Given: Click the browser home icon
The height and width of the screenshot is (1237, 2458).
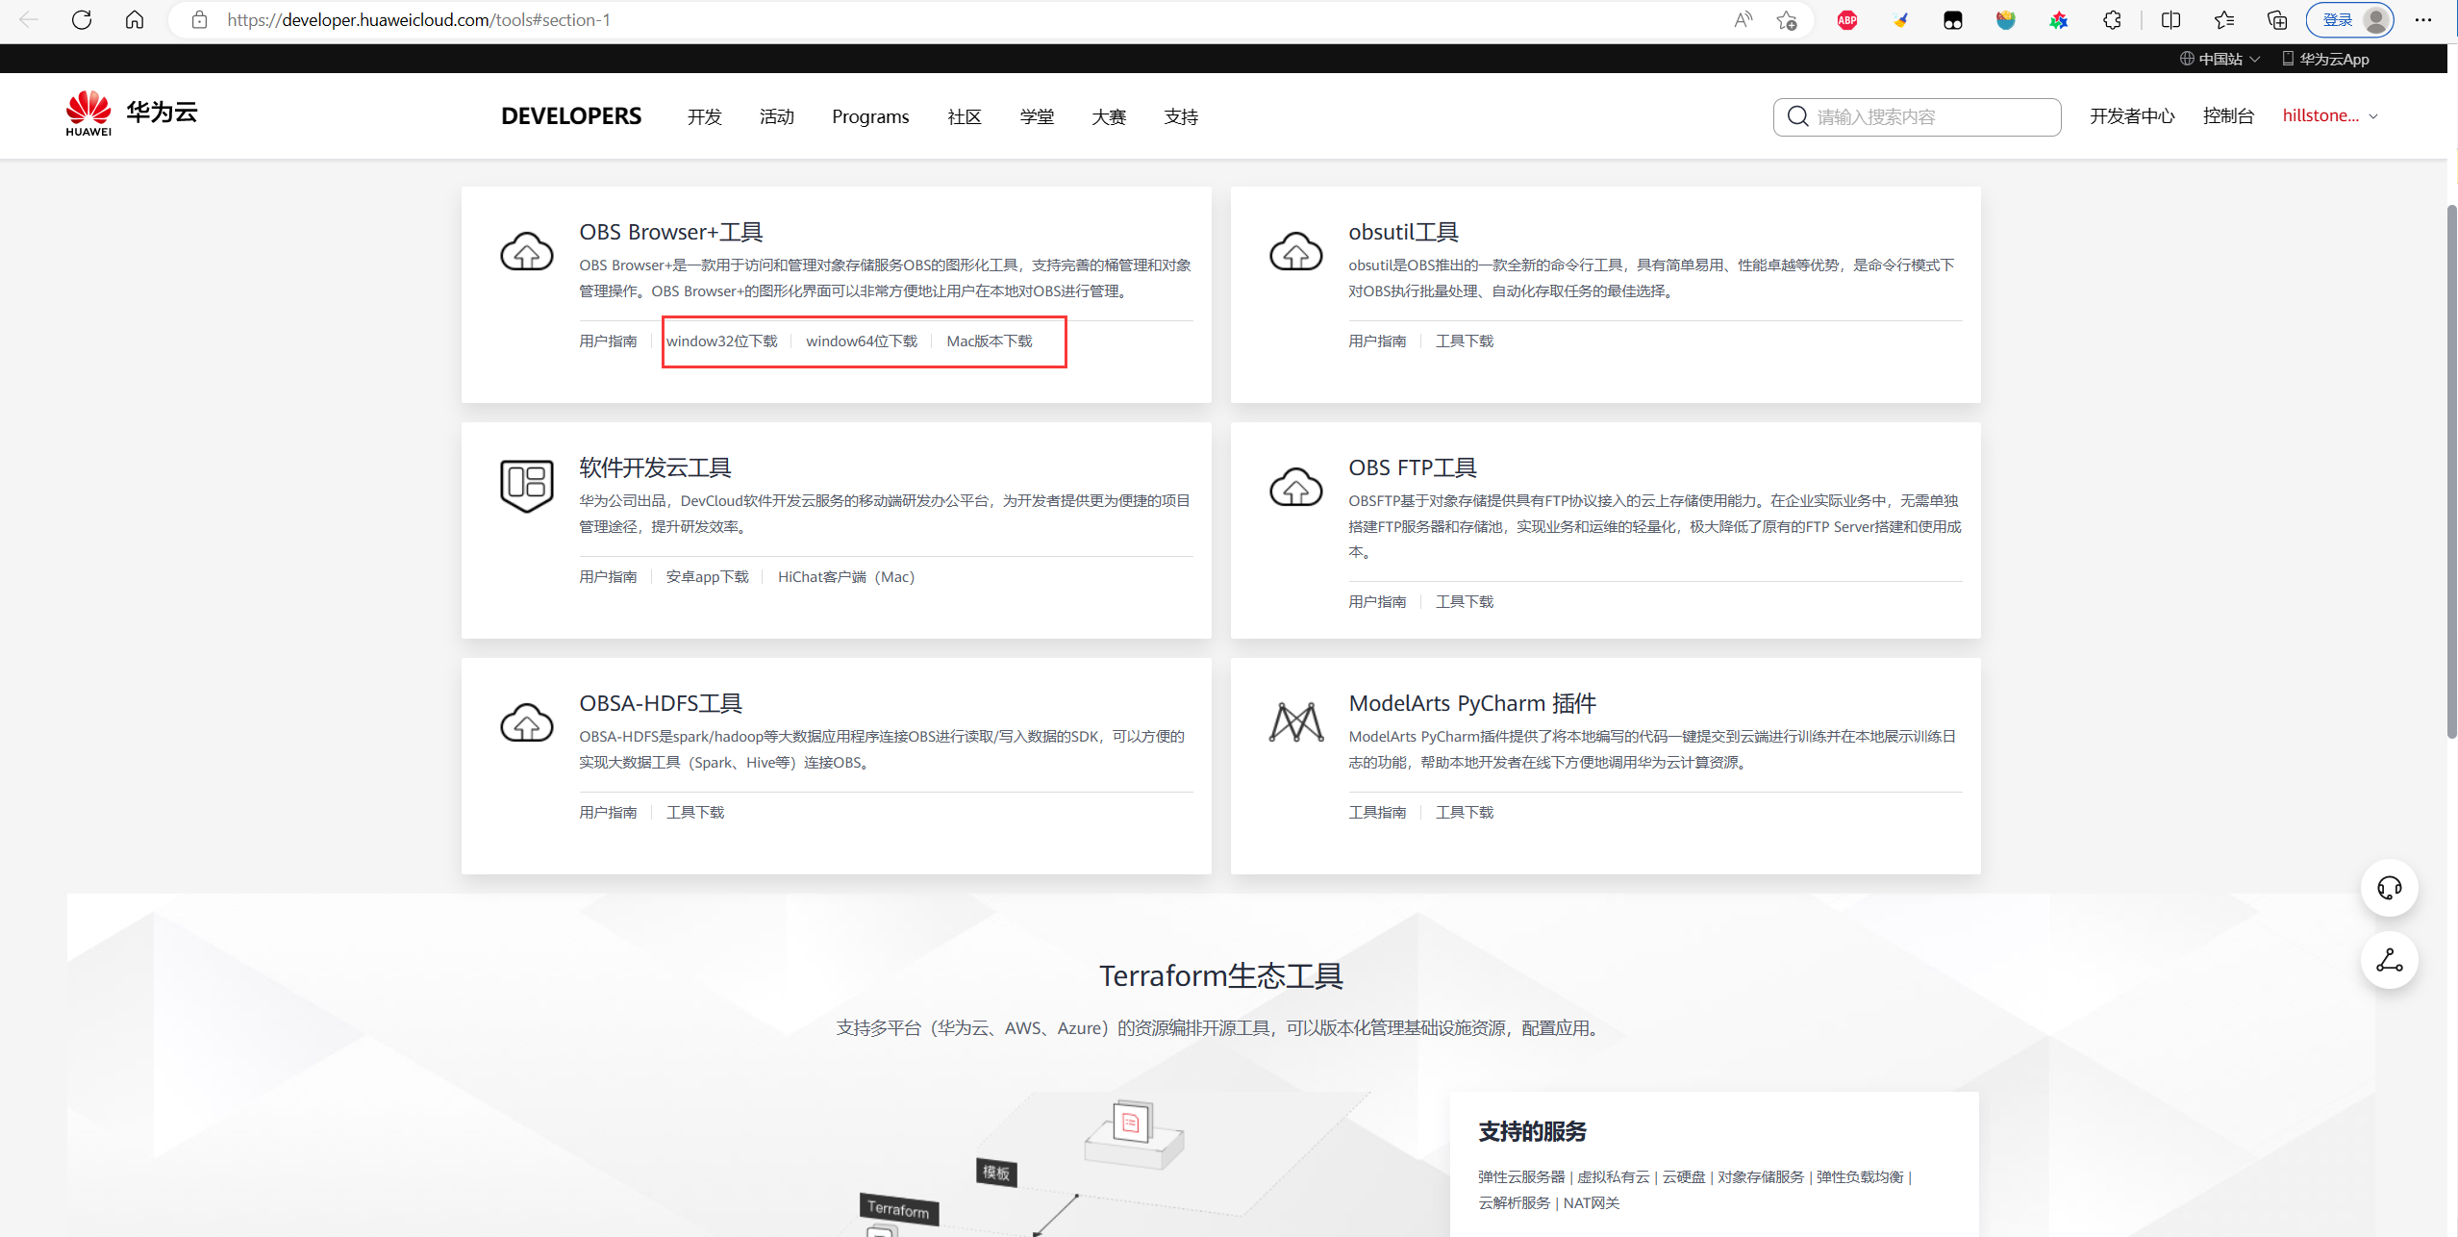Looking at the screenshot, I should tap(135, 19).
